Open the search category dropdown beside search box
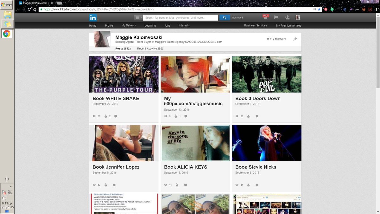Viewport: 380px width, 214px height. pyautogui.click(x=138, y=18)
